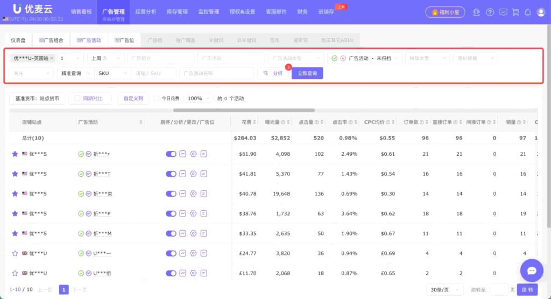Check the 同期对比 checkbox
Image resolution: width=551 pixels, height=299 pixels.
(77, 99)
